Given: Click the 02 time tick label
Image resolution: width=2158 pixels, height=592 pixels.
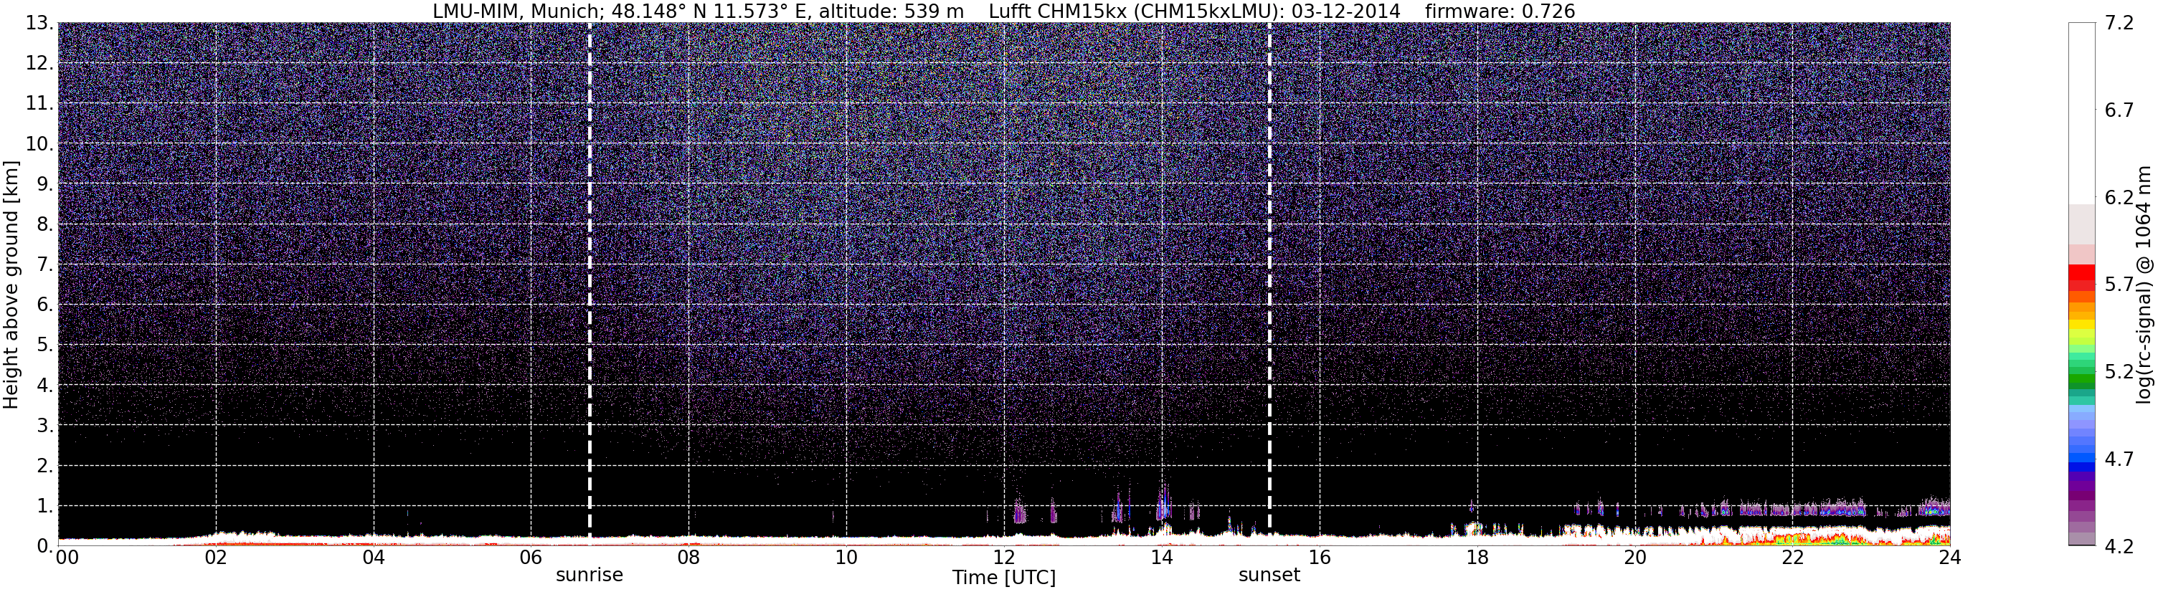Looking at the screenshot, I should 216,558.
